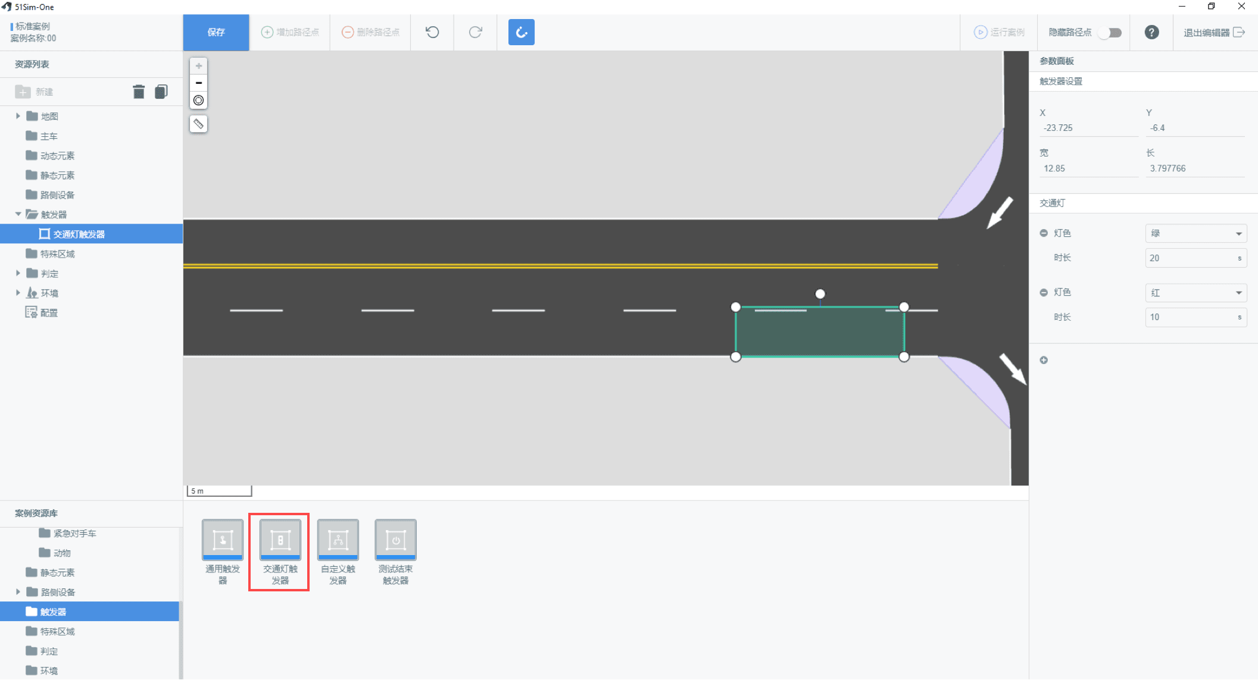Viewport: 1258px width, 680px height.
Task: Open the help question mark icon
Action: [1152, 32]
